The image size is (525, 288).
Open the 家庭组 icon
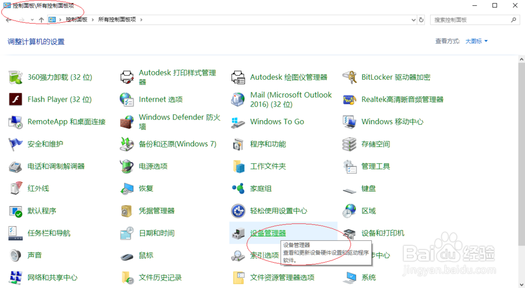238,188
